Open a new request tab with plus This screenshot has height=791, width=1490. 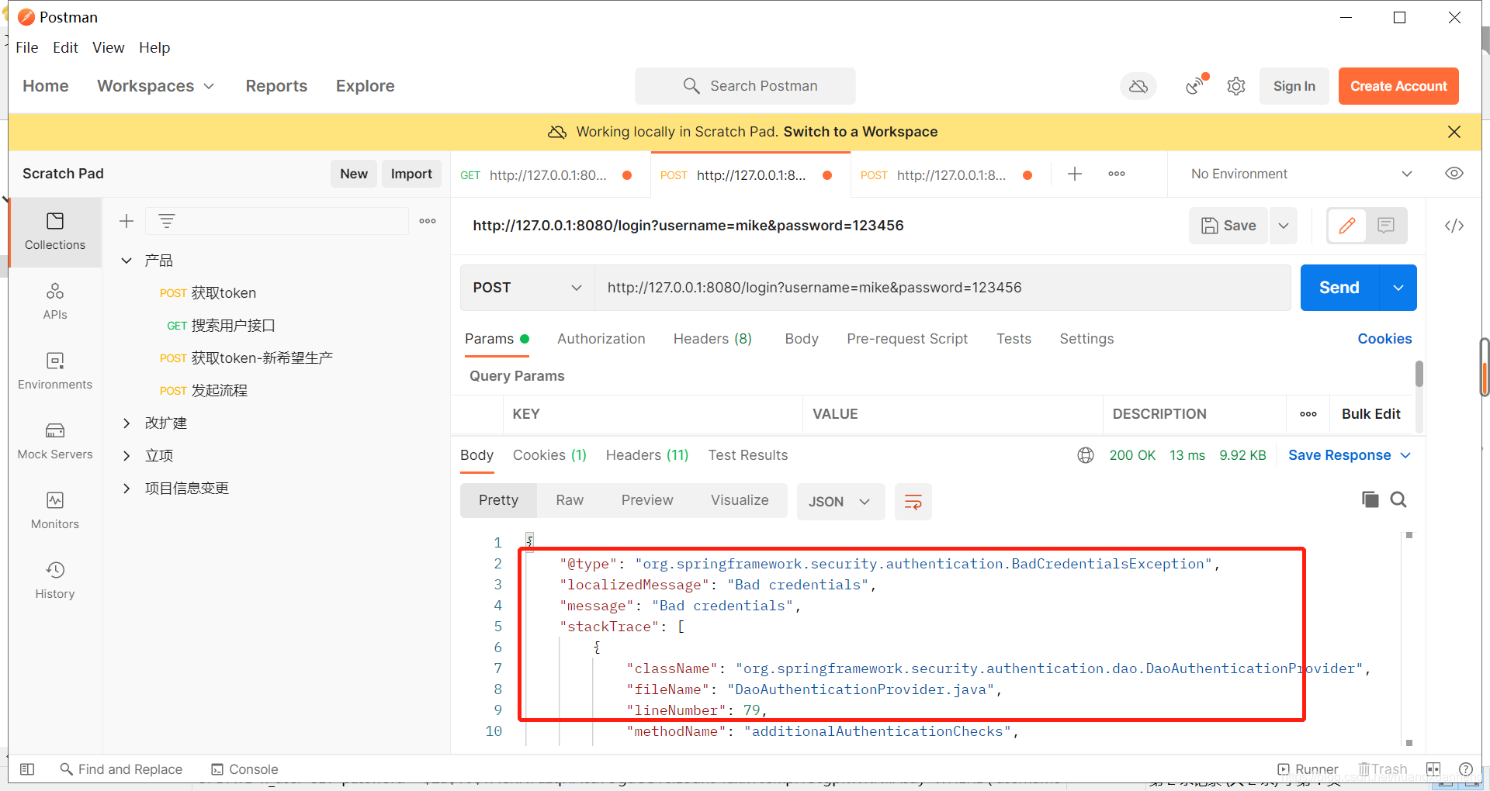click(x=1075, y=174)
